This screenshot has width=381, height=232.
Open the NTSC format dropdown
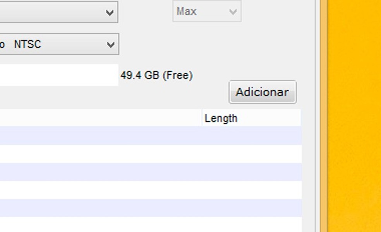pos(58,44)
